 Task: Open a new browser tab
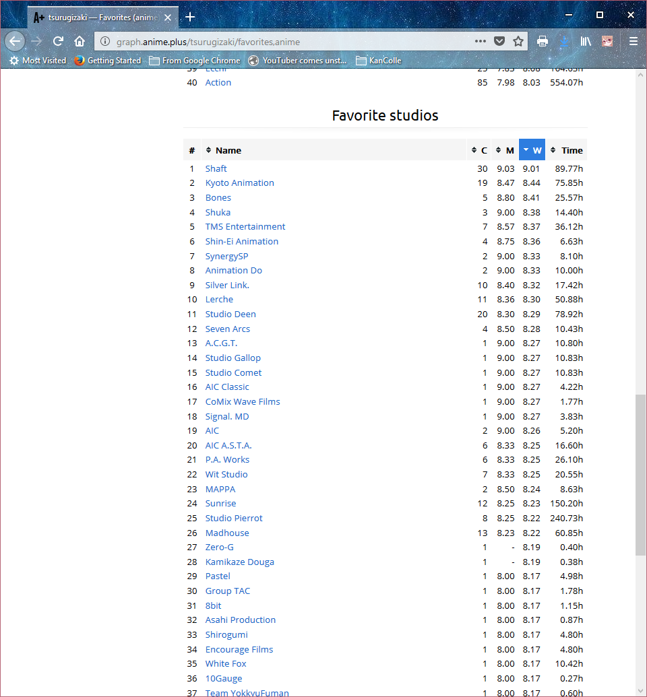point(190,16)
